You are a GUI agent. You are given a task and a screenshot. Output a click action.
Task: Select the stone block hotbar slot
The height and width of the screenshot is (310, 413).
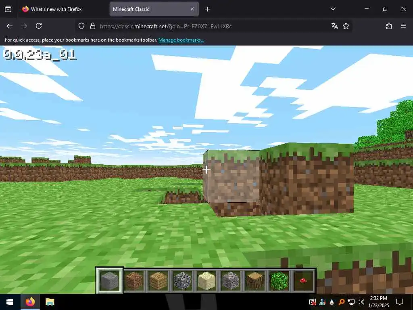(x=110, y=281)
